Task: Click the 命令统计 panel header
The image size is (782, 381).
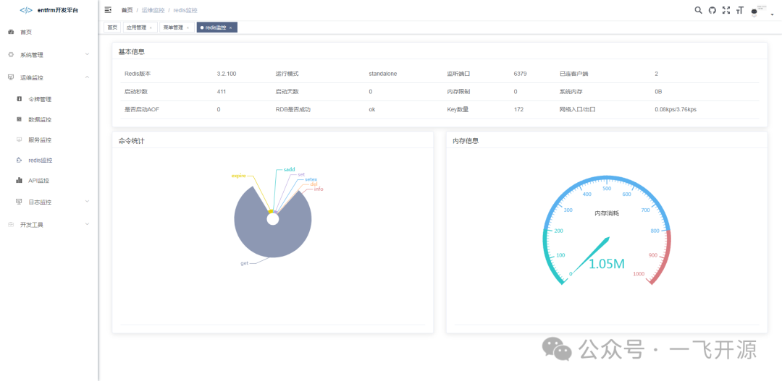Action: (132, 141)
